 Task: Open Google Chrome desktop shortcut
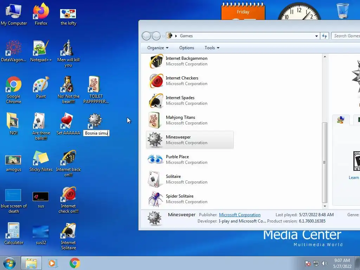[x=14, y=90]
